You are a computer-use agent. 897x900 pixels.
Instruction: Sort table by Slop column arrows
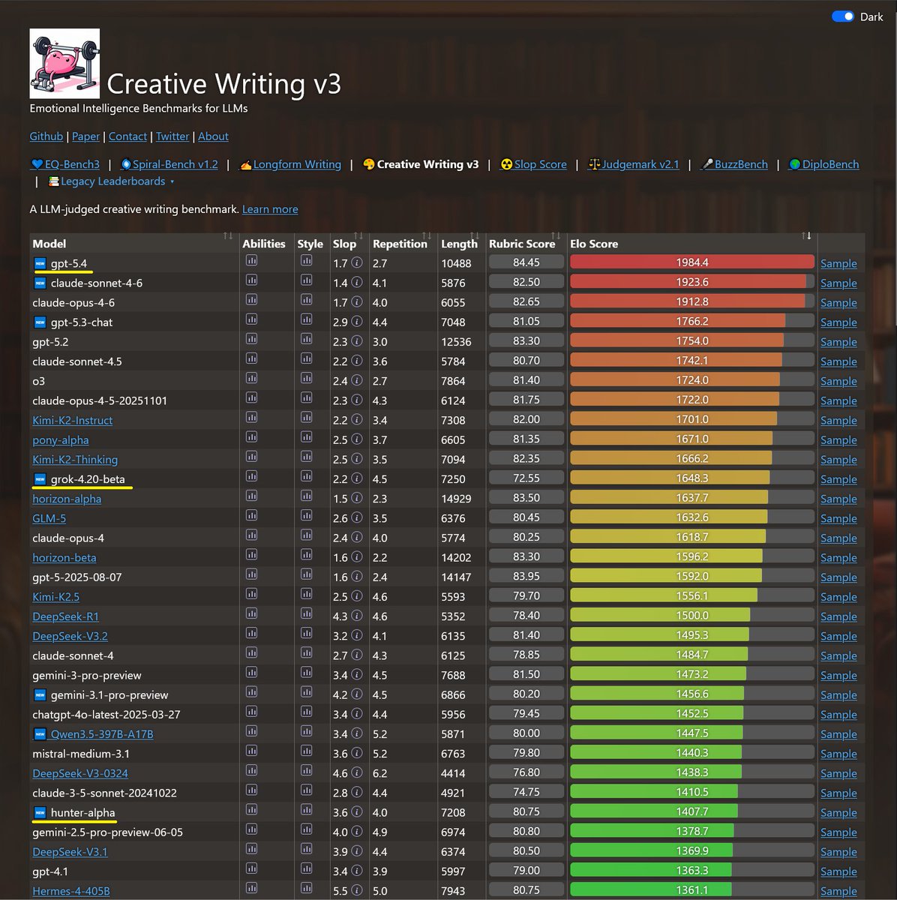coord(358,236)
